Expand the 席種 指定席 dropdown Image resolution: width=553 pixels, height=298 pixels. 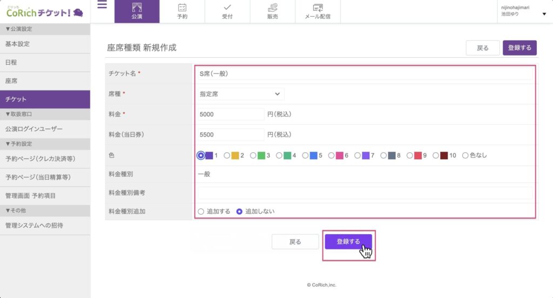point(240,94)
